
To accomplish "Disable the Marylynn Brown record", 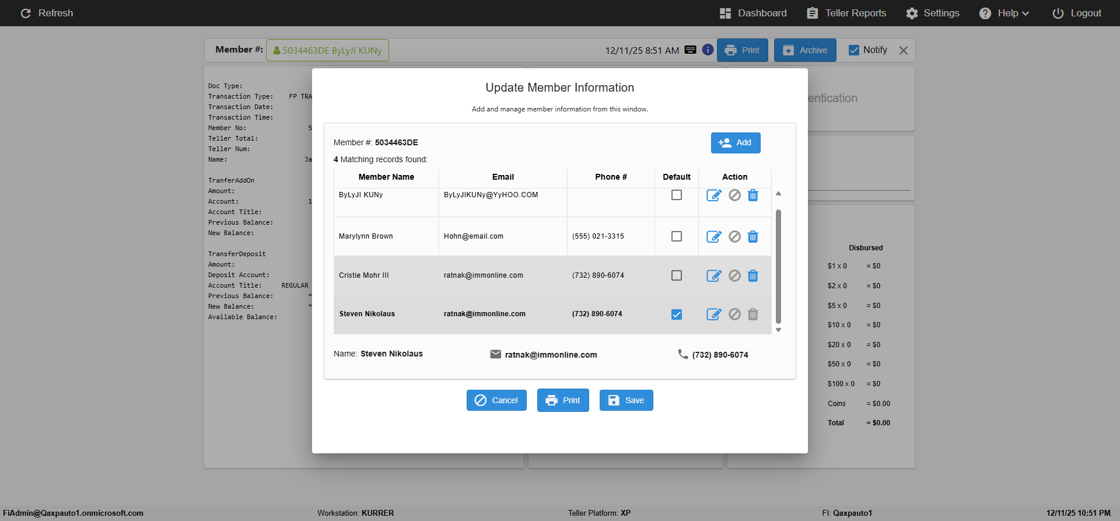I will coord(735,236).
